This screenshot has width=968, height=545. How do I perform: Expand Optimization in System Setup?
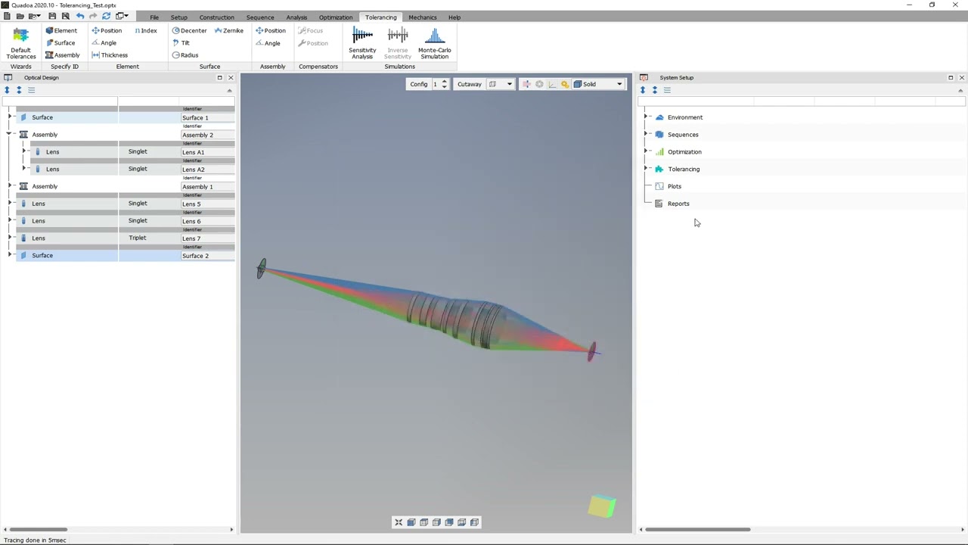tap(647, 152)
